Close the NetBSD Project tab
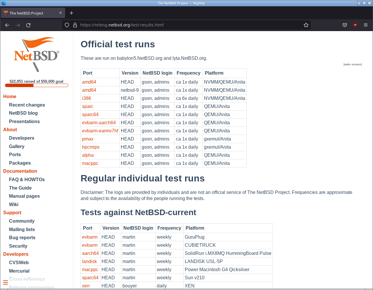 (61, 13)
